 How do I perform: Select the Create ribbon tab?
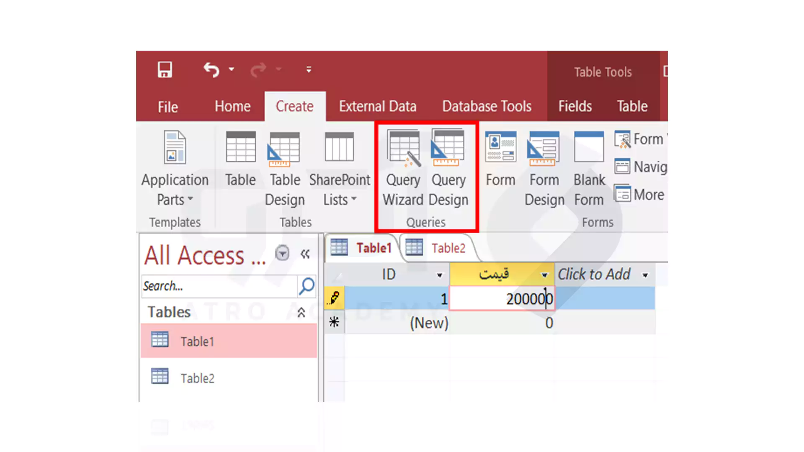295,106
